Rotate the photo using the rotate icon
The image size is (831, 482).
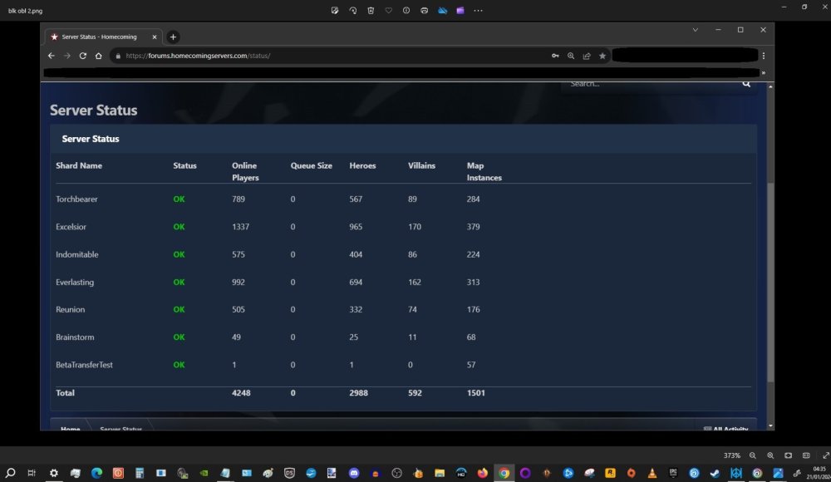[353, 11]
